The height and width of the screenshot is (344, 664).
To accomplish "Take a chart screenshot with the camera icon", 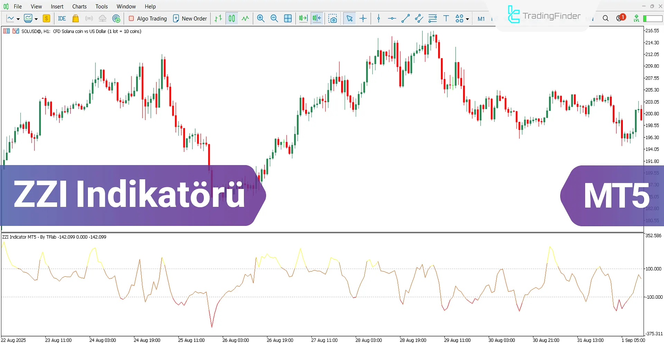I will pos(333,18).
